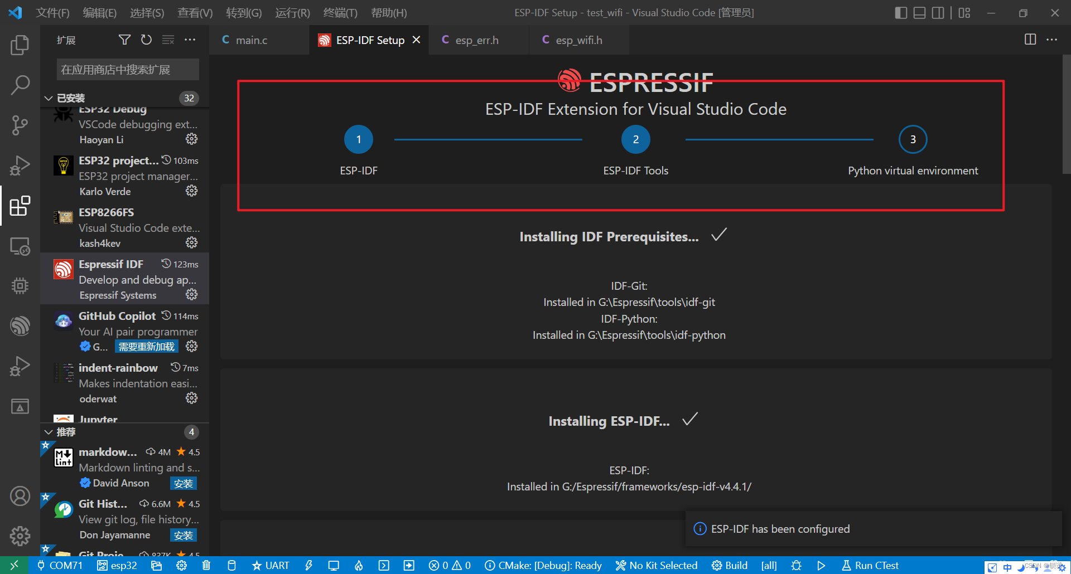Click the trash full clean icon in status bar
This screenshot has width=1071, height=574.
click(x=206, y=565)
